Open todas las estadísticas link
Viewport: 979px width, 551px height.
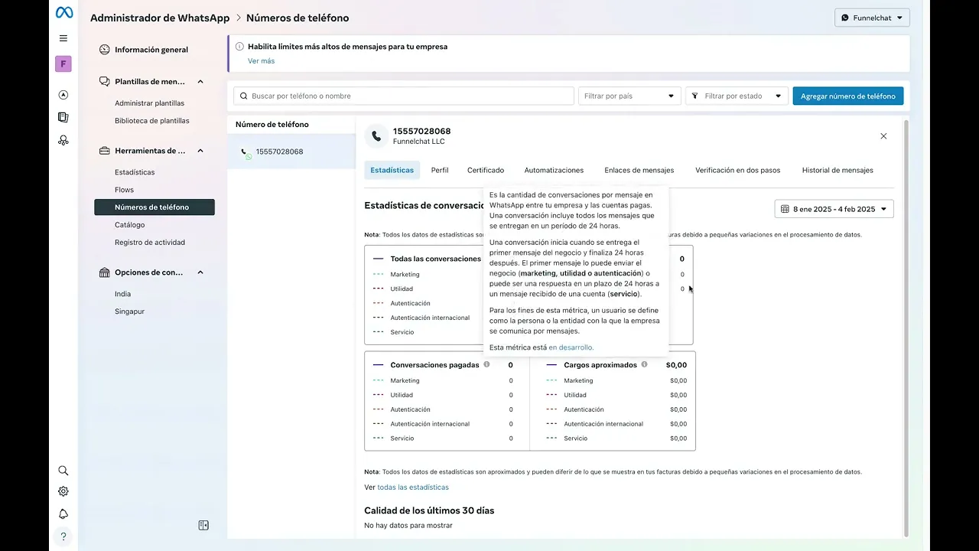pyautogui.click(x=413, y=487)
